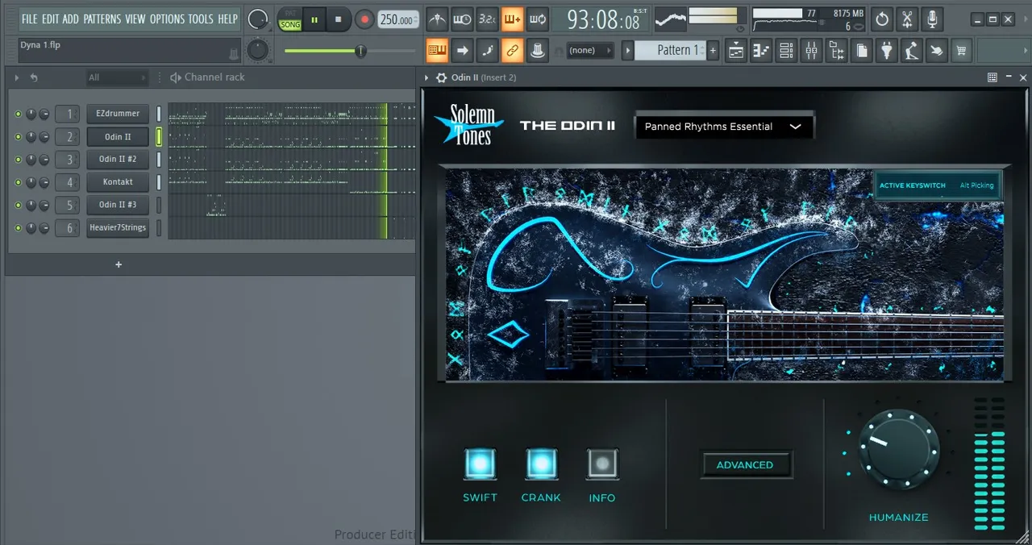
Task: Toggle the CRANK button in Odin II
Action: point(541,464)
